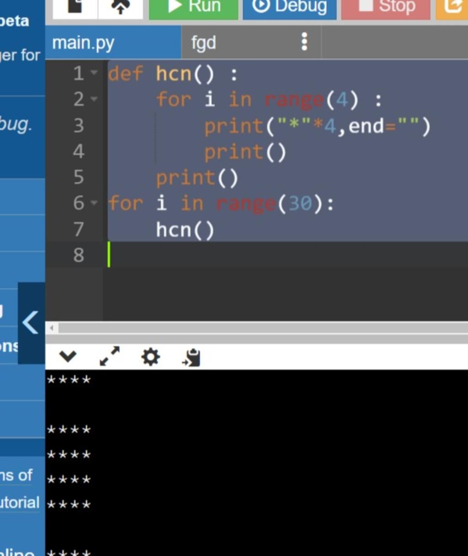
Task: Click the console copy-to-clipboard icon
Action: [x=191, y=357]
